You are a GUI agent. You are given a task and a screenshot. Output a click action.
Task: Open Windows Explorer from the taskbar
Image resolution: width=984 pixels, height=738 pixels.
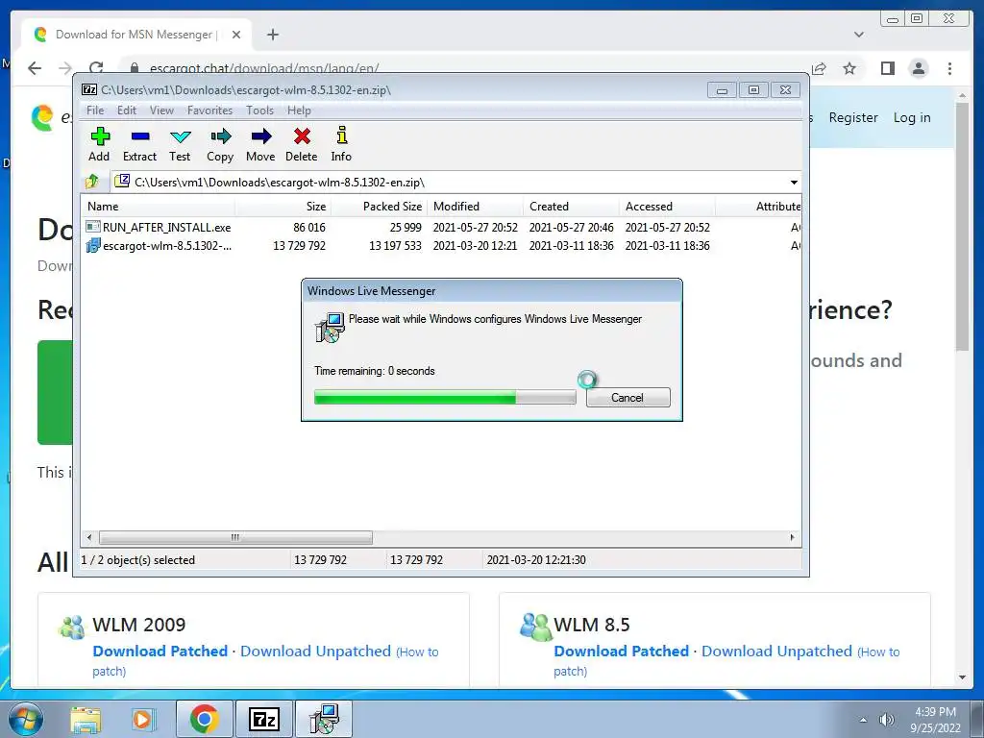click(x=86, y=720)
